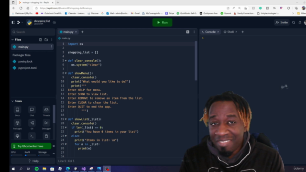Open the Stripe bookmark
306x172 pixels.
tap(170, 13)
